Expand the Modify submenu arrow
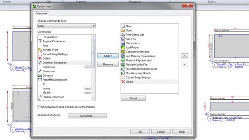249x140 pixels. [x=87, y=93]
